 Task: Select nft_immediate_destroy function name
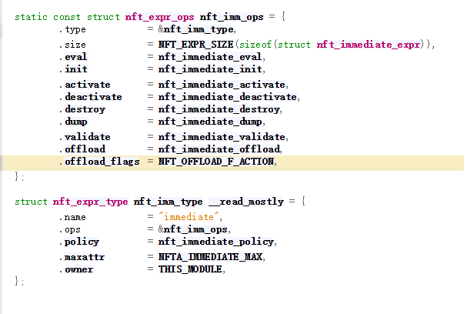[219, 109]
